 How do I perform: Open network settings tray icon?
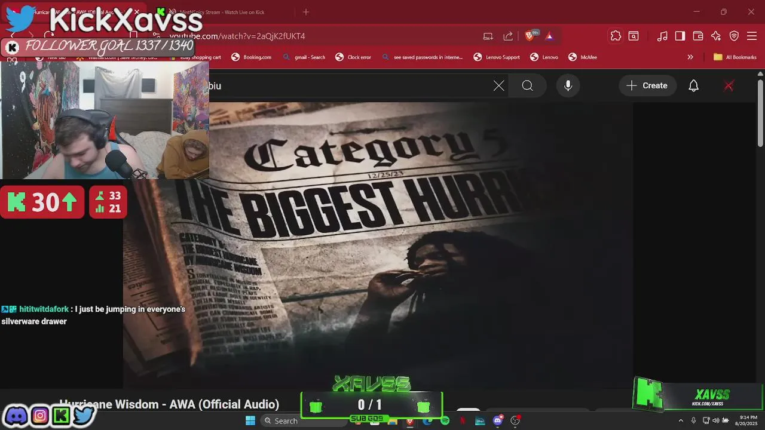(706, 420)
